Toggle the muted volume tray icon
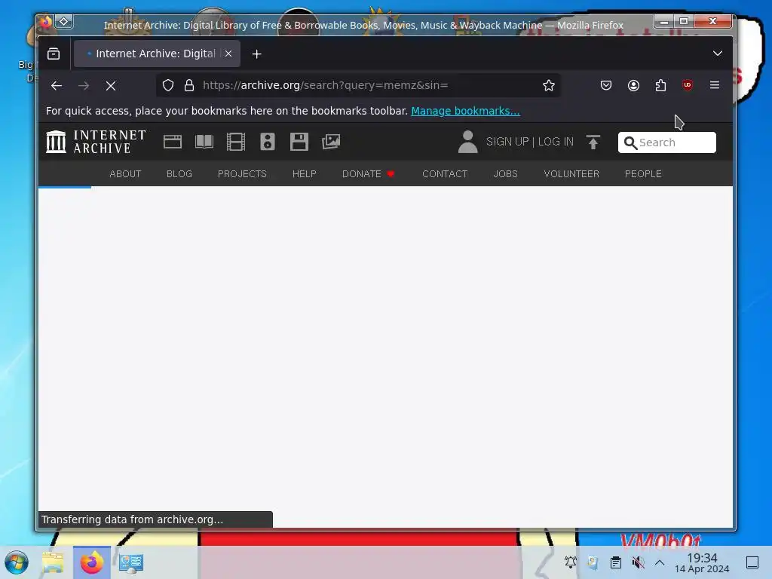772x579 pixels. click(x=638, y=562)
